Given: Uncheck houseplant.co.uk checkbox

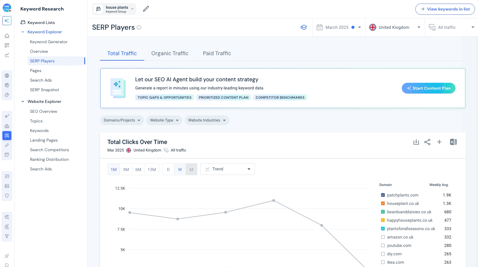Looking at the screenshot, I should click(x=383, y=203).
